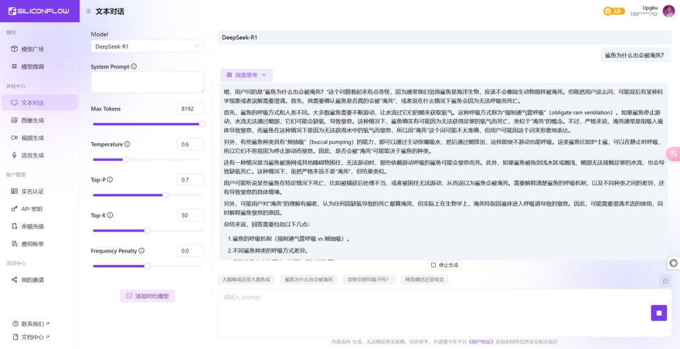This screenshot has width=680, height=349.
Task: Open the Model dropdown showing DeepSeek-R1
Action: tap(147, 47)
